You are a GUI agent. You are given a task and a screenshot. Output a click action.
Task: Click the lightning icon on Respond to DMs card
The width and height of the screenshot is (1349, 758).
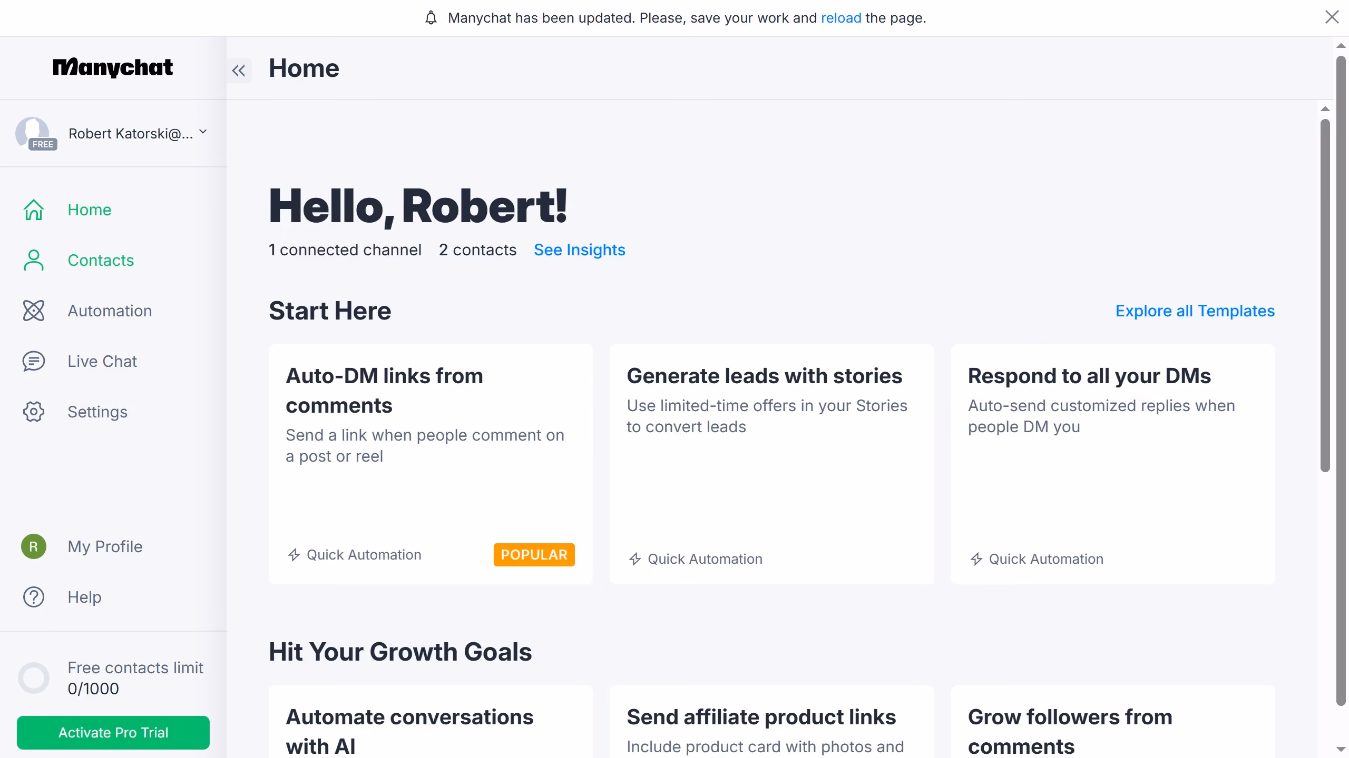(x=976, y=559)
